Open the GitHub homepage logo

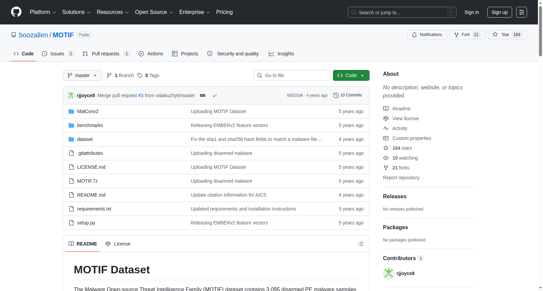coord(16,12)
